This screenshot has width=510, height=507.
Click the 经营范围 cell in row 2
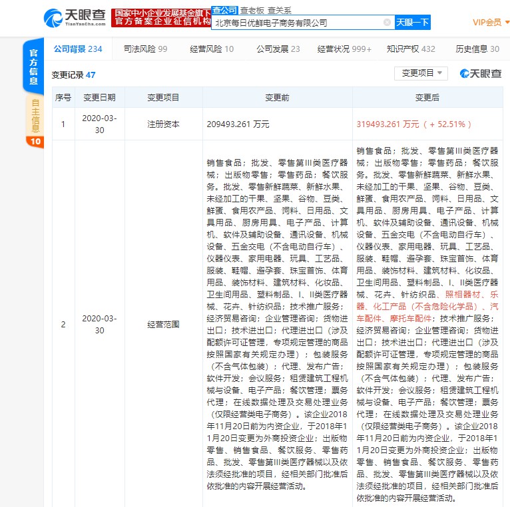[x=163, y=324]
